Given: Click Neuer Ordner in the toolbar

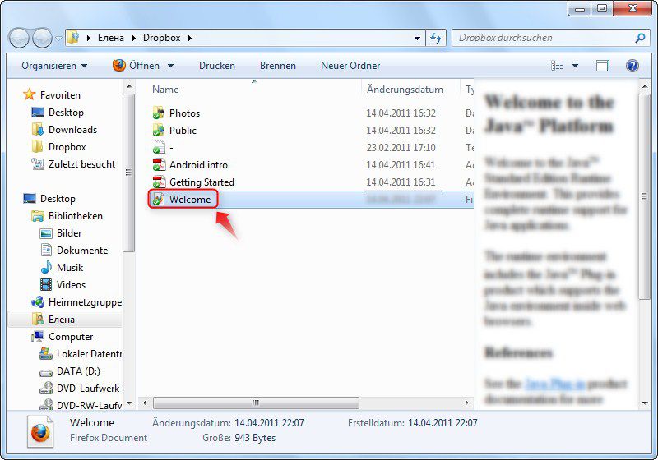Looking at the screenshot, I should click(350, 66).
